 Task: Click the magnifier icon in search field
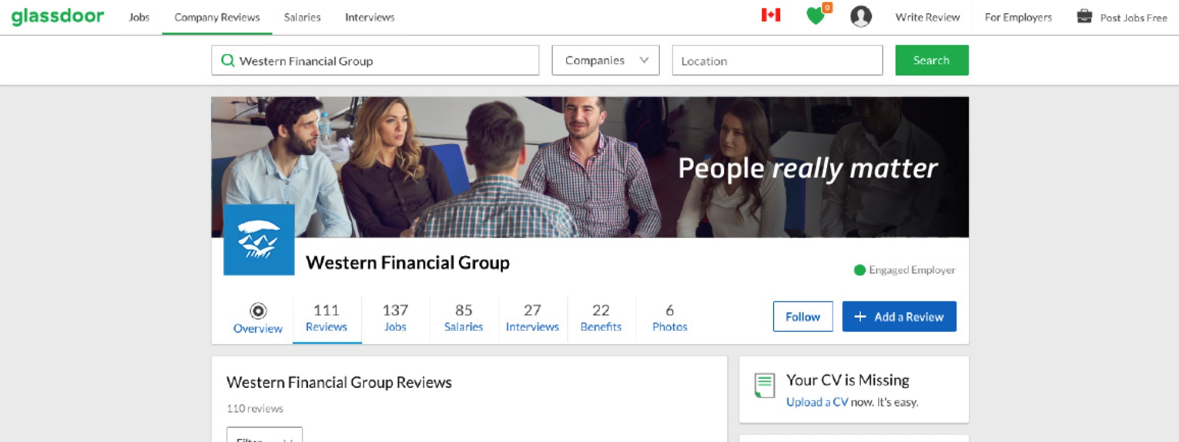click(x=227, y=60)
